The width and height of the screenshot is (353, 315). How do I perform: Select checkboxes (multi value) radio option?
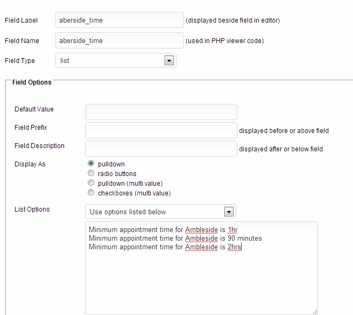91,193
